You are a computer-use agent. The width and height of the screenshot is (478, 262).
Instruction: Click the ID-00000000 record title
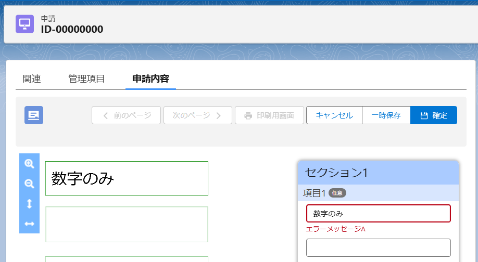(72, 29)
